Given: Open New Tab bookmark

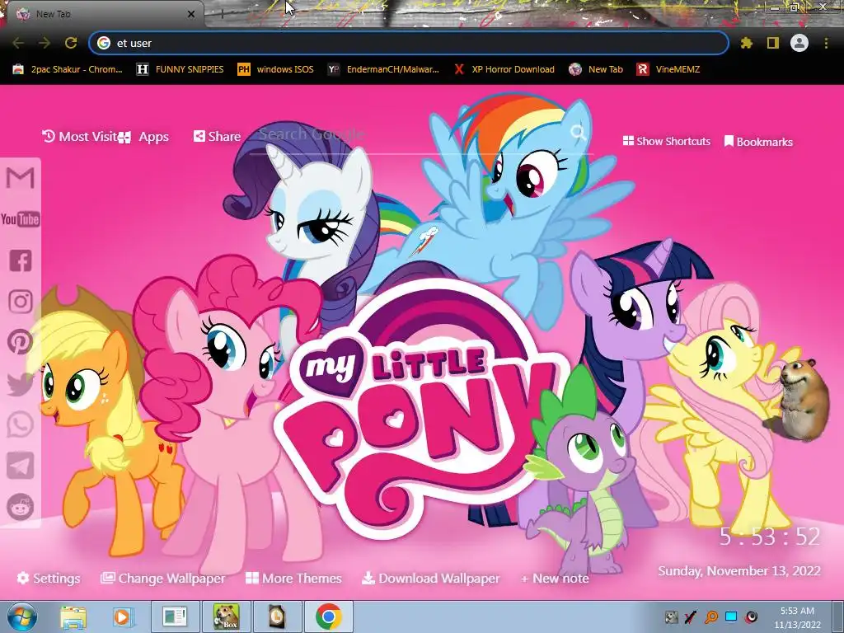Looking at the screenshot, I should click(x=596, y=69).
